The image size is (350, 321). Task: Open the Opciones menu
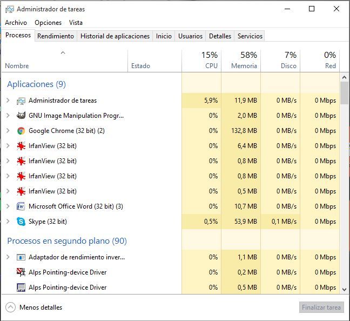pos(48,23)
